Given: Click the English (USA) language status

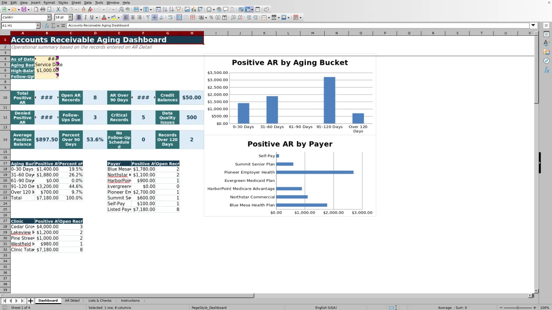Looking at the screenshot, I should (x=326, y=308).
